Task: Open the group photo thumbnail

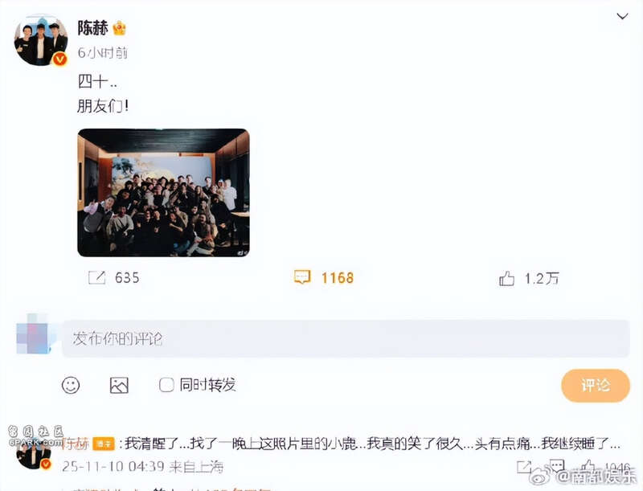Action: coord(163,193)
